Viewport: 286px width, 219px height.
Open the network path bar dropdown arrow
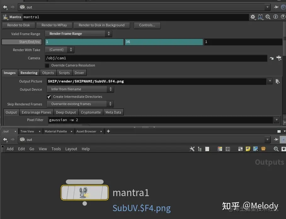(x=267, y=140)
